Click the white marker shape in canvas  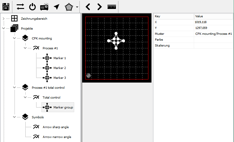[x=116, y=41]
